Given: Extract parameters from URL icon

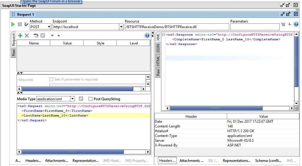Looking at the screenshot, I should 36,35.
